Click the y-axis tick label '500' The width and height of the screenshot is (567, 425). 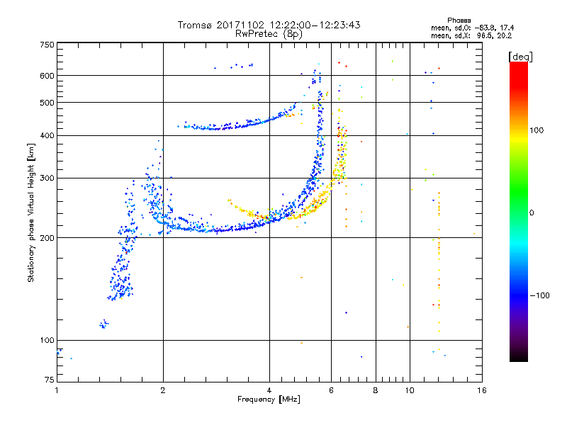[x=47, y=103]
